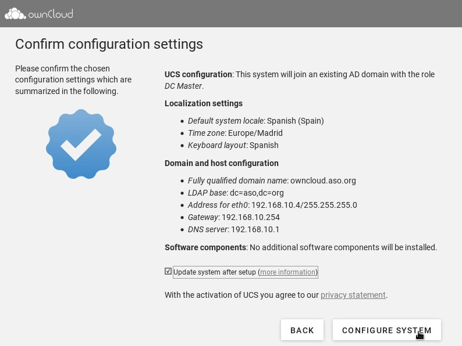Viewport: 462px width, 346px height.
Task: Click the blue checkmark badge icon
Action: click(81, 145)
